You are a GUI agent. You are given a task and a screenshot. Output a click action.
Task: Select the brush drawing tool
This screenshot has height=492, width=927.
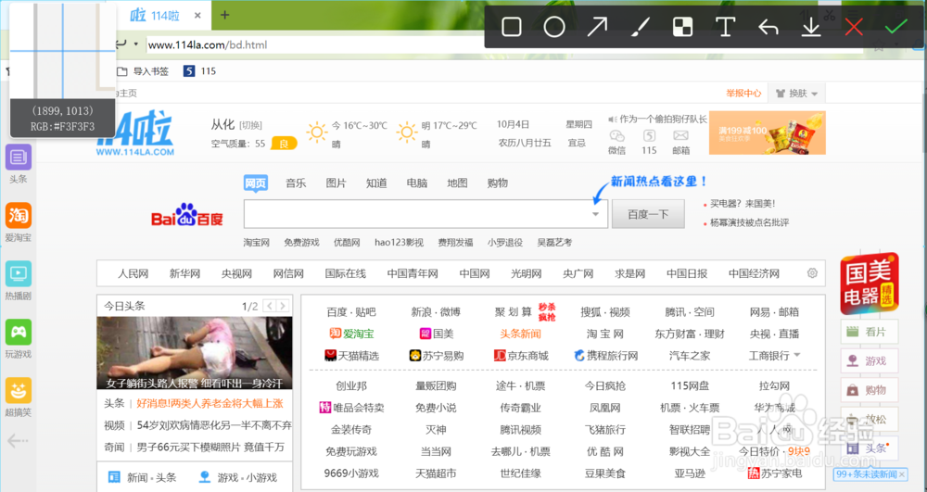(641, 27)
